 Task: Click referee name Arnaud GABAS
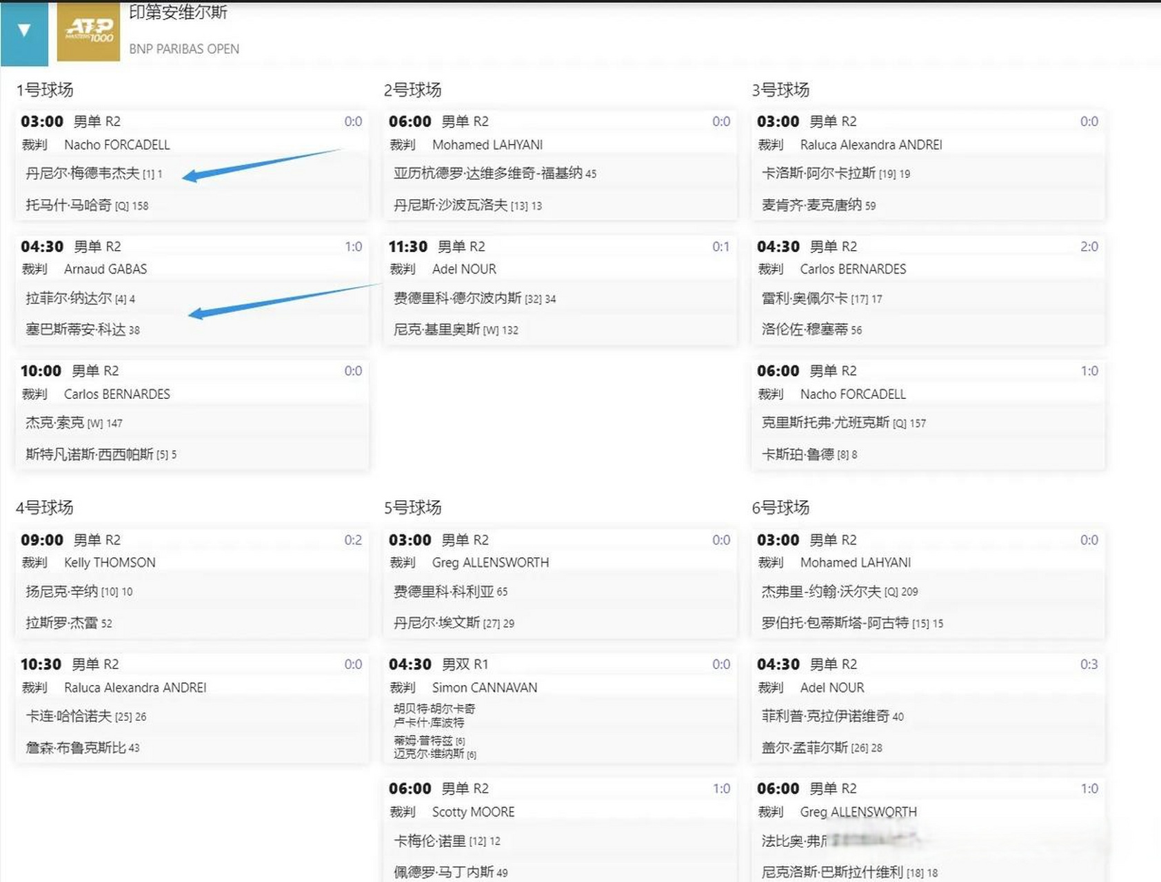pos(105,269)
